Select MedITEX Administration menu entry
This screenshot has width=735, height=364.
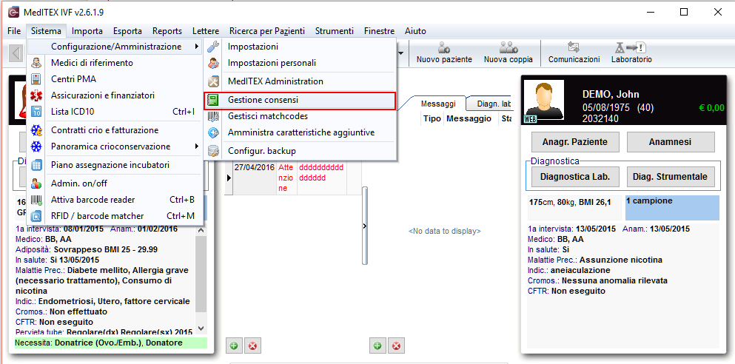point(300,81)
